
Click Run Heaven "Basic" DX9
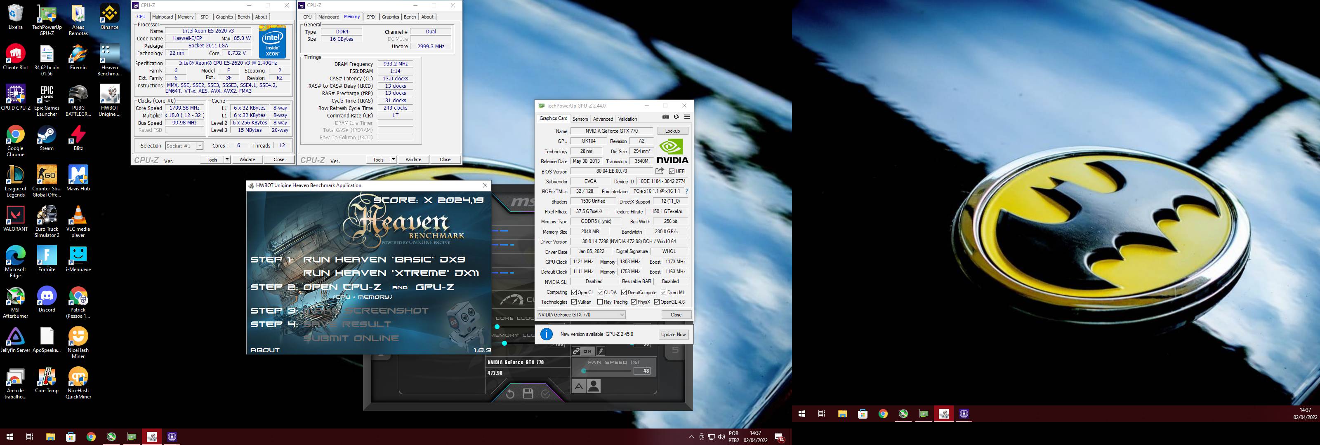pos(384,259)
